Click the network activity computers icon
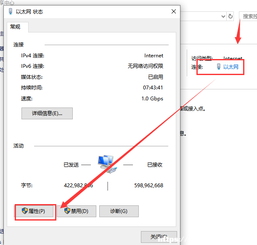Screen dimensions: 257x245 click(x=107, y=164)
